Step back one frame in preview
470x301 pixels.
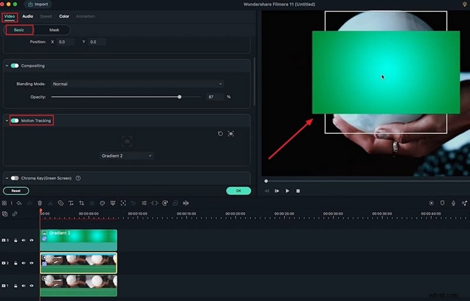[267, 191]
